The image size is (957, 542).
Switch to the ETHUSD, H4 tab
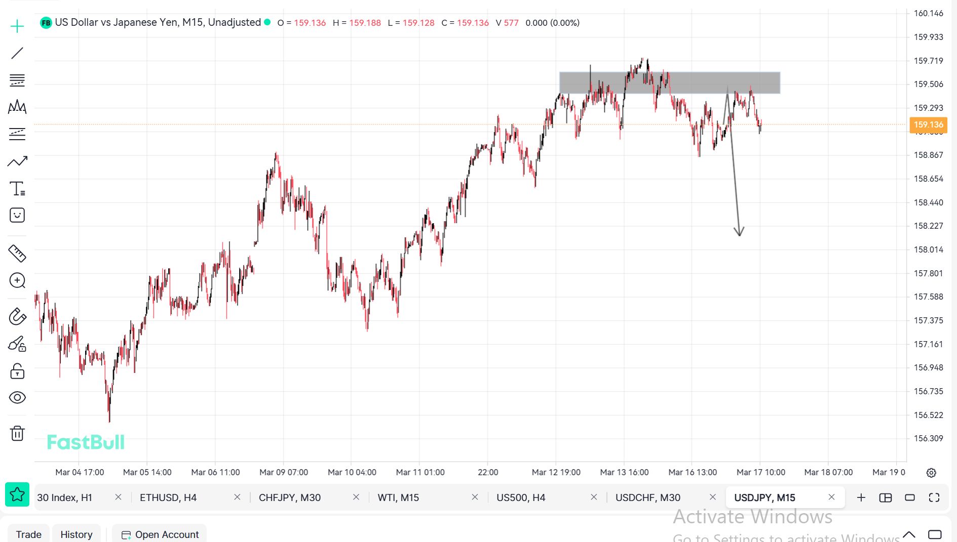pos(168,497)
